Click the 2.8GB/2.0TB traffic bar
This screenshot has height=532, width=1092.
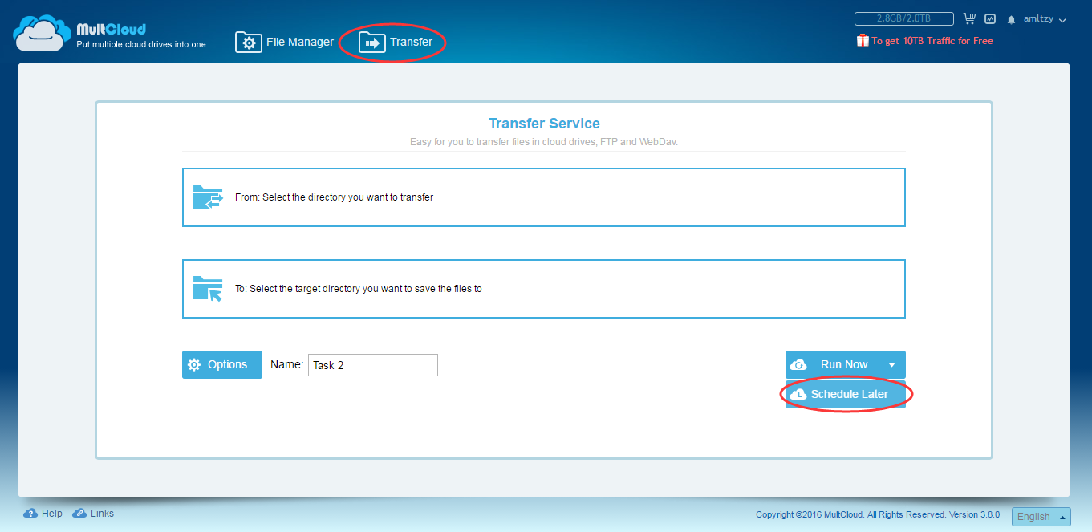(x=903, y=18)
